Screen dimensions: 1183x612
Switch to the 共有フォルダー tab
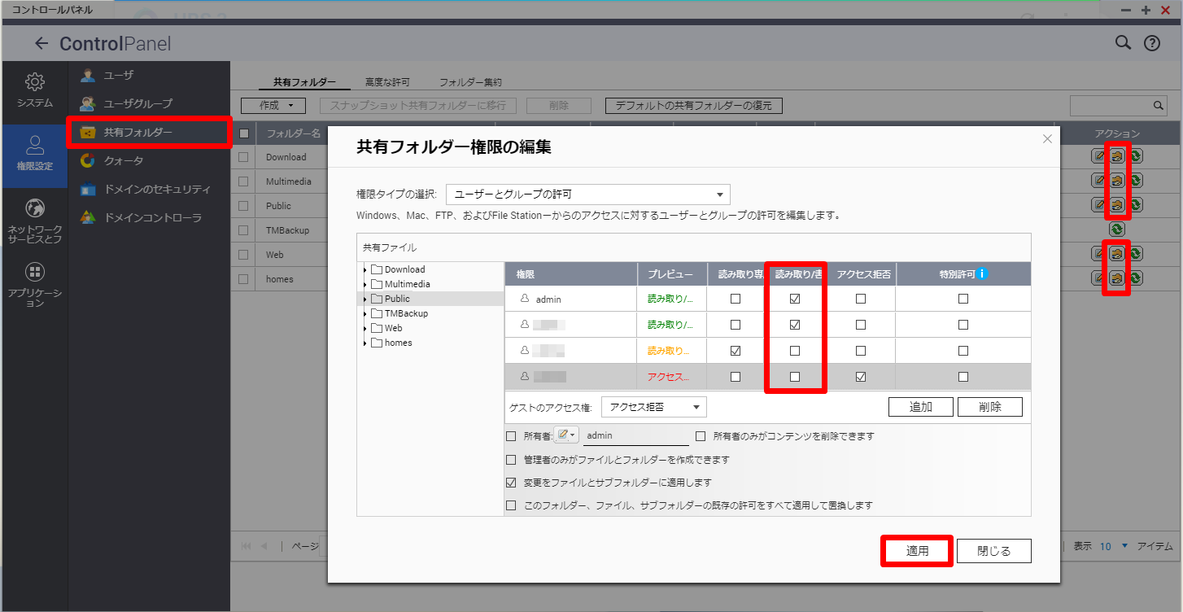(x=304, y=82)
